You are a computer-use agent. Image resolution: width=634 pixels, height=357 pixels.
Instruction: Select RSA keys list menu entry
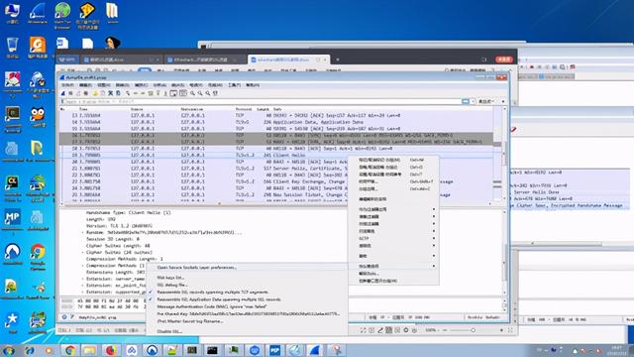pos(170,278)
